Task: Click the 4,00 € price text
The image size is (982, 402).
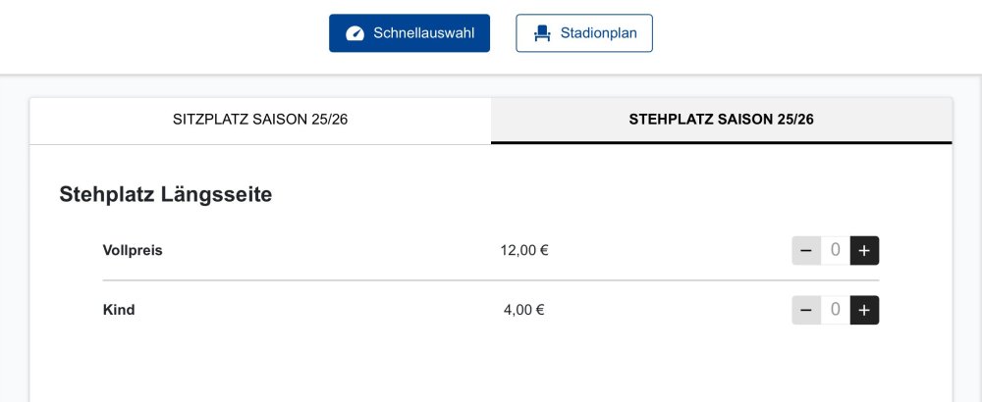Action: pyautogui.click(x=524, y=310)
